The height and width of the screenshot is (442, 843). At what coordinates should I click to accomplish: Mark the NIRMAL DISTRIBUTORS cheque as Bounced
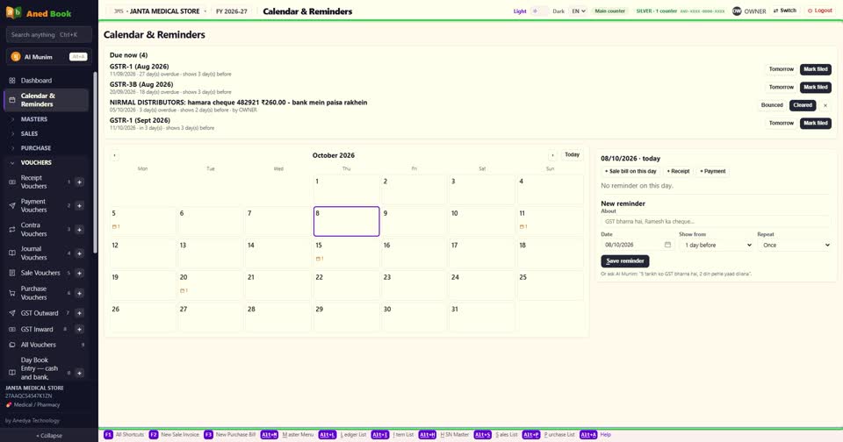772,105
